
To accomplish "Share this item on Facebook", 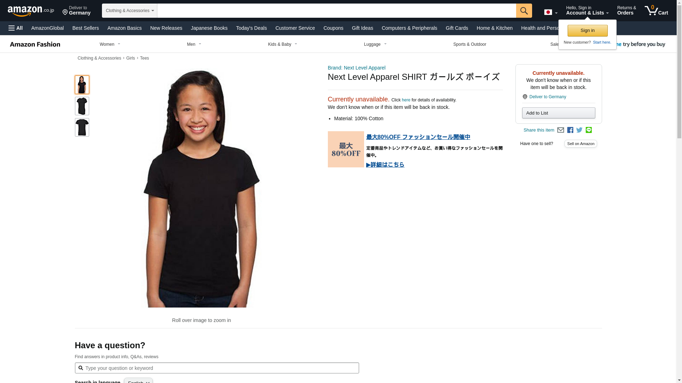I will point(570,130).
